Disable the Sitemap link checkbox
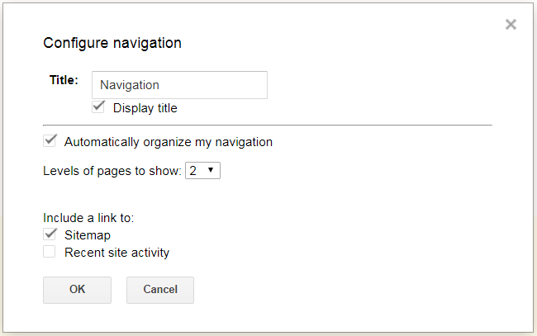 50,234
